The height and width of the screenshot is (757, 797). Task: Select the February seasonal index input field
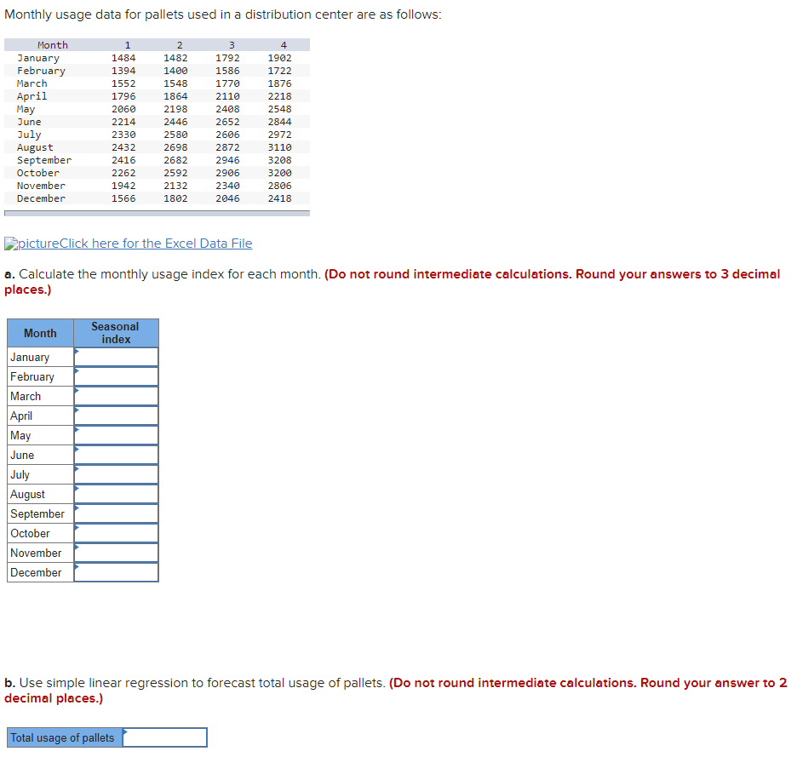(116, 376)
